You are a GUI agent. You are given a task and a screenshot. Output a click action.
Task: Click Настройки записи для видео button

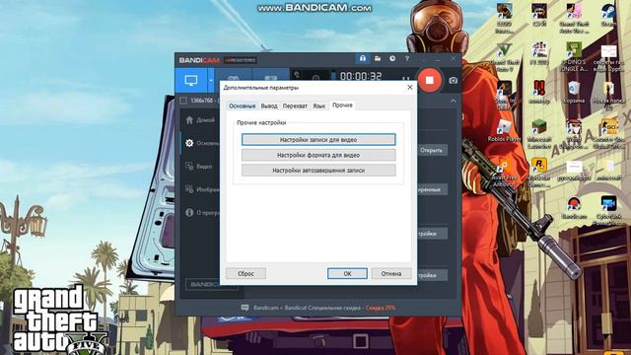pos(318,140)
